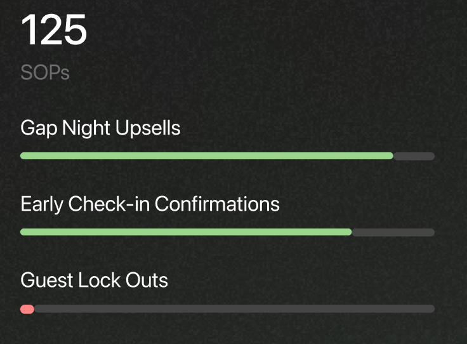Click green filled part of Gap Night Upsells bar
The height and width of the screenshot is (344, 467).
click(206, 156)
